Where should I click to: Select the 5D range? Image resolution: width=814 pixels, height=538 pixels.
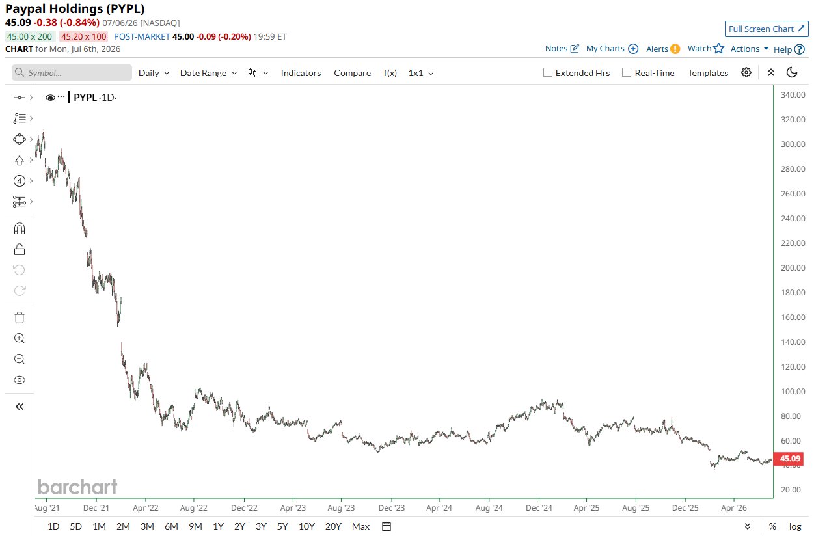tap(76, 526)
